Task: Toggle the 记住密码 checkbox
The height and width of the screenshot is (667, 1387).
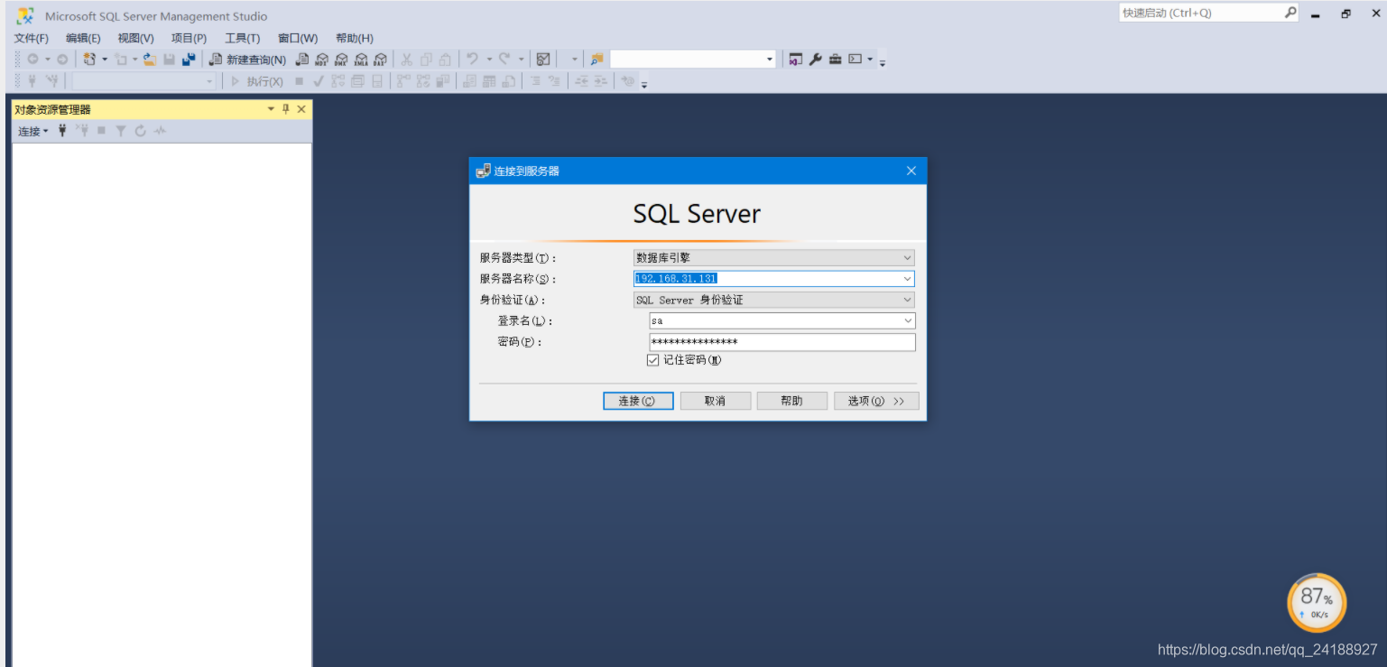Action: (x=653, y=360)
